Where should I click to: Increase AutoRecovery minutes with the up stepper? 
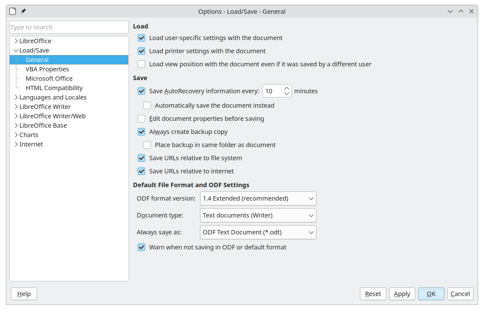[286, 88]
